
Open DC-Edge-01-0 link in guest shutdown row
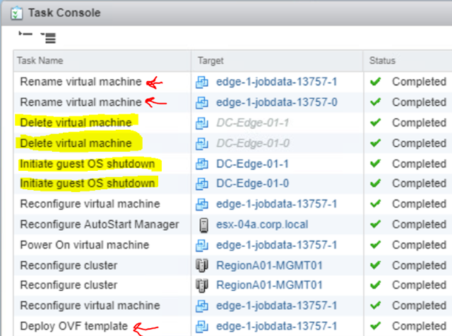tap(253, 184)
